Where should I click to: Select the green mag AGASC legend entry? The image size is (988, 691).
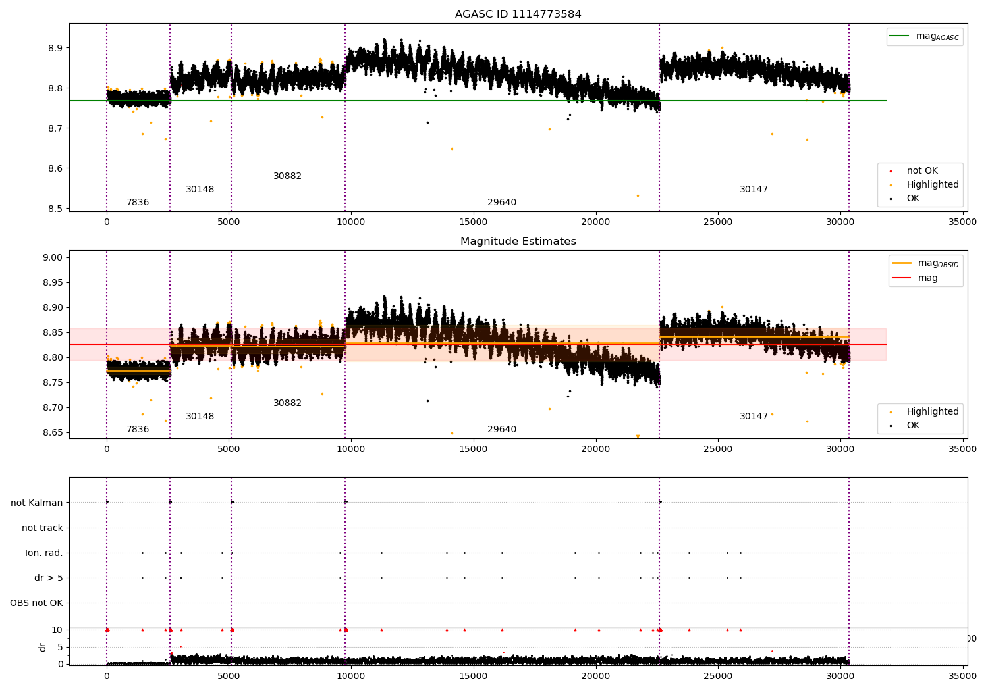[x=924, y=36]
